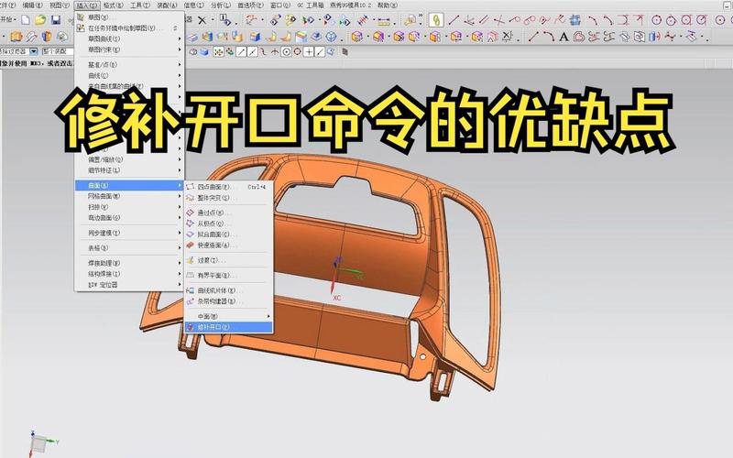Toggle the intersection plus-sign snap option
733x458 pixels.
309,52
